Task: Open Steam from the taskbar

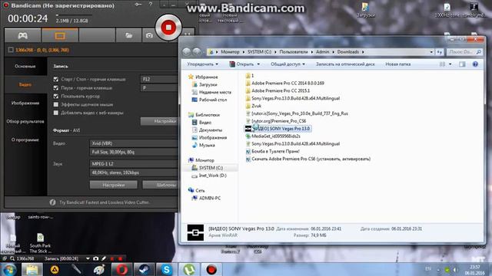Action: 144,269
